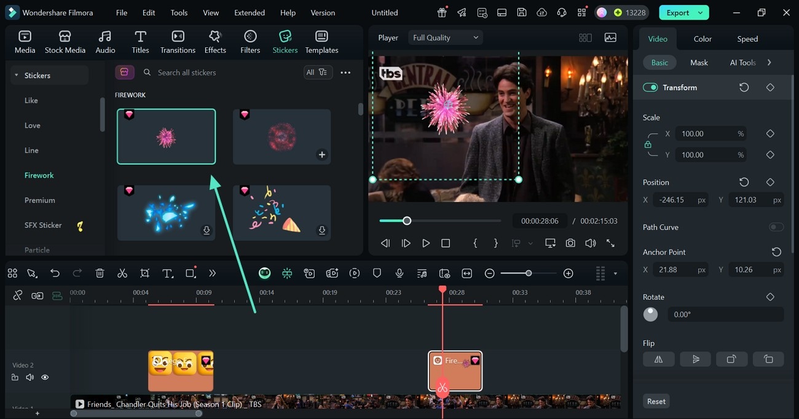
Task: Enter fullscreen player view
Action: pos(610,243)
